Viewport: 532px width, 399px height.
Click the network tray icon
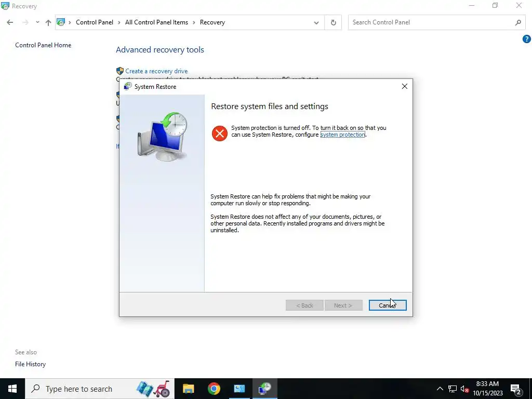click(x=453, y=389)
